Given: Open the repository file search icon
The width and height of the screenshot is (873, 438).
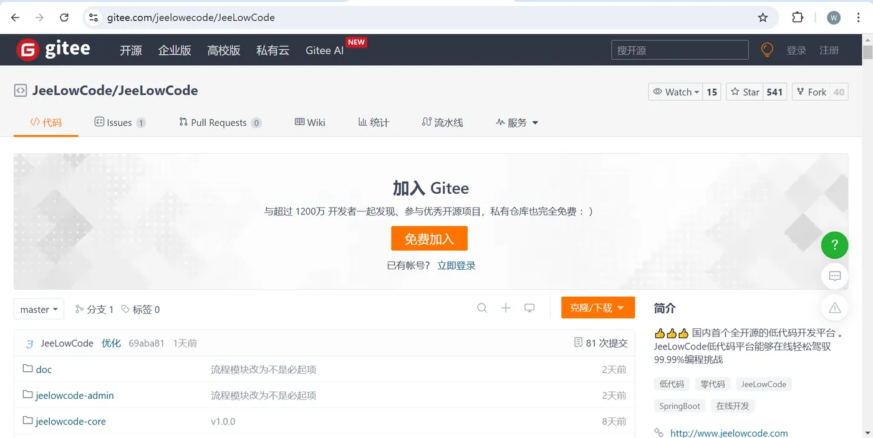Looking at the screenshot, I should (482, 308).
